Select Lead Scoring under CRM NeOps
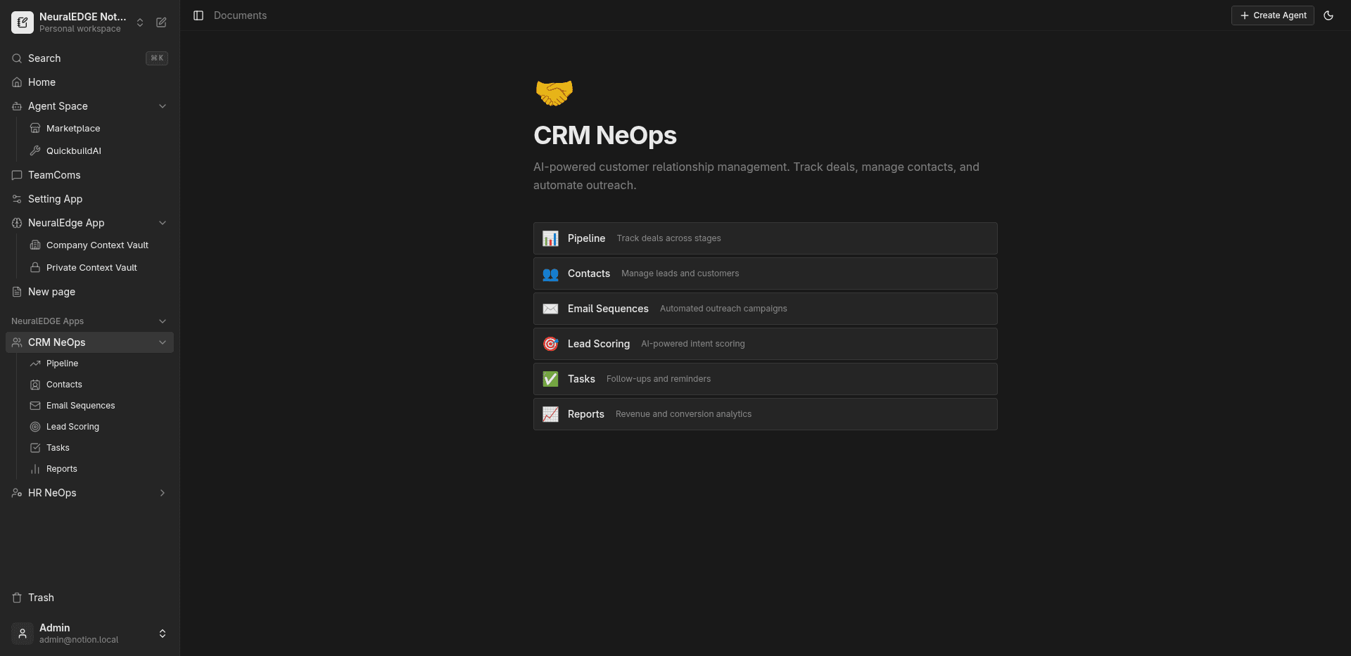The image size is (1351, 656). pyautogui.click(x=72, y=426)
